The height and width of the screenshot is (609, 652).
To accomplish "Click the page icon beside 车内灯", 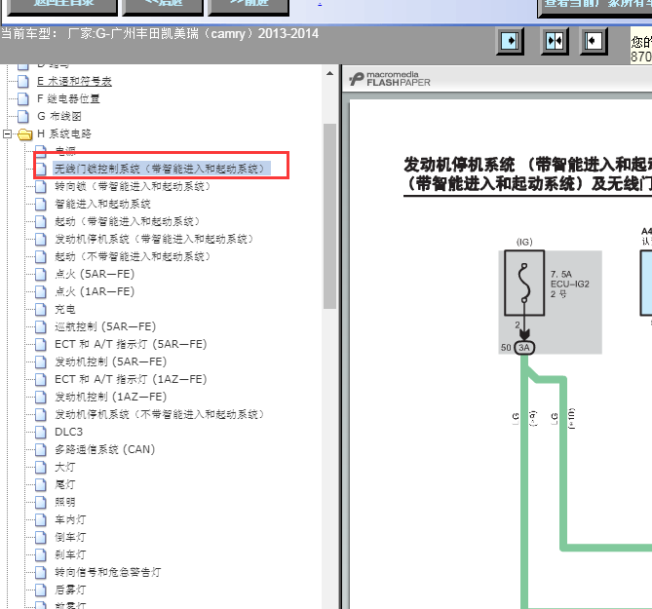I will (x=41, y=519).
